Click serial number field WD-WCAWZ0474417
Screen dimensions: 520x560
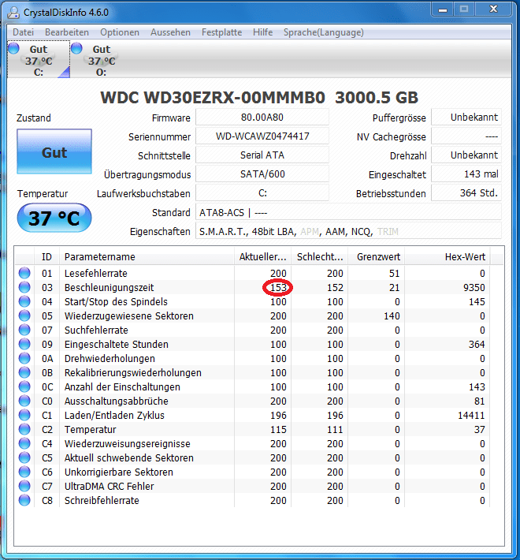coord(262,136)
